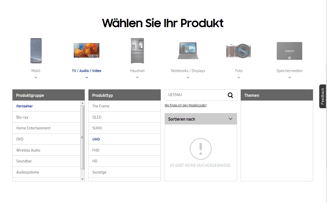This screenshot has height=203, width=327.
Task: Open the Mobil category label
Action: coord(36,71)
